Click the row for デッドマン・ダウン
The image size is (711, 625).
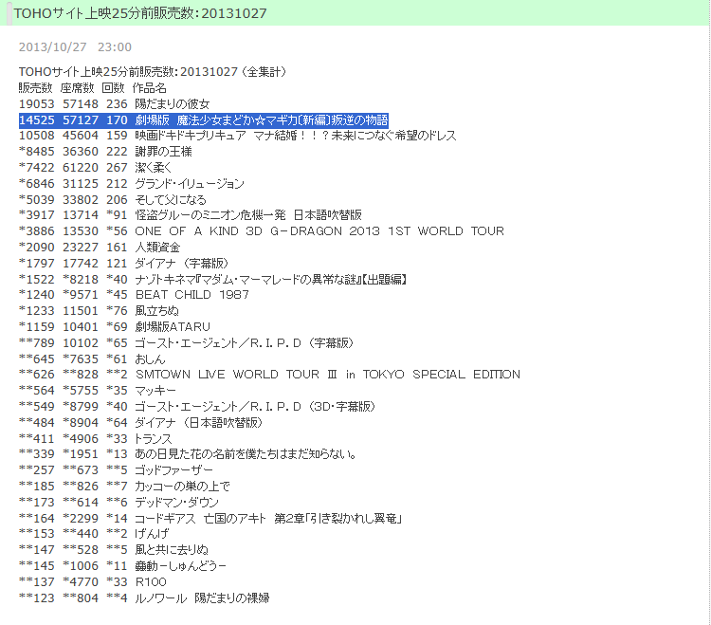118,502
